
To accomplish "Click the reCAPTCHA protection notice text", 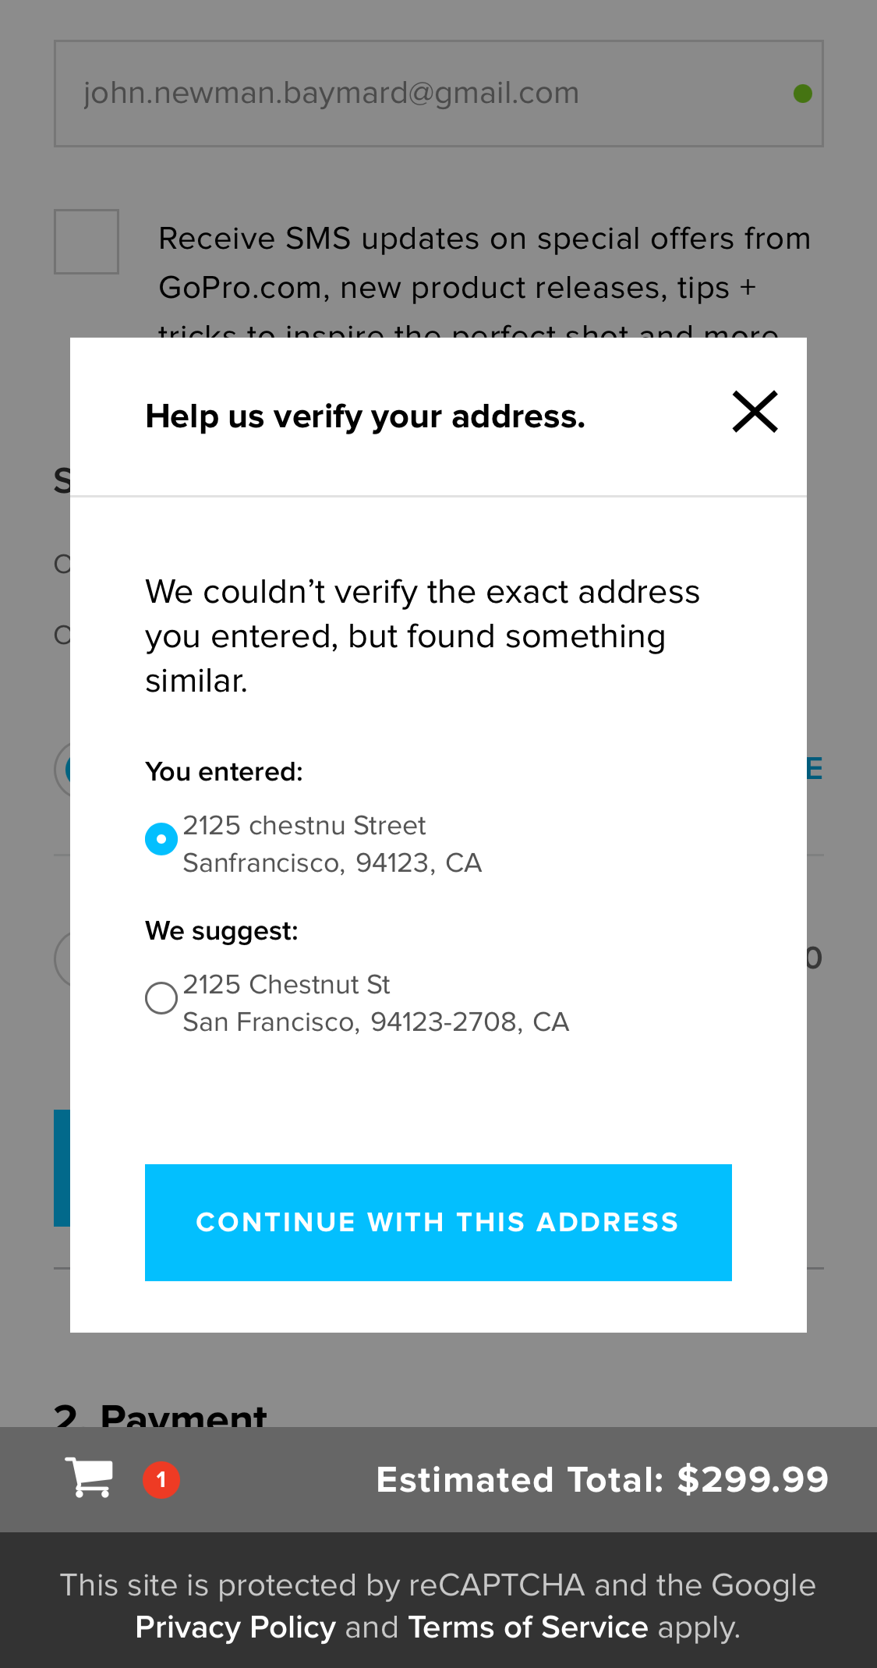I will click(437, 1585).
